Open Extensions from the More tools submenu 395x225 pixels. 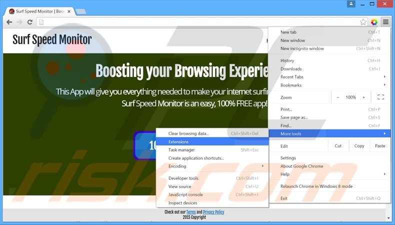coord(212,141)
